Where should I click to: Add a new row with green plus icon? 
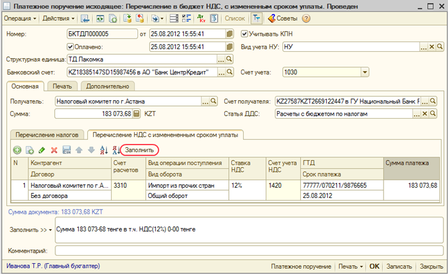pyautogui.click(x=17, y=150)
